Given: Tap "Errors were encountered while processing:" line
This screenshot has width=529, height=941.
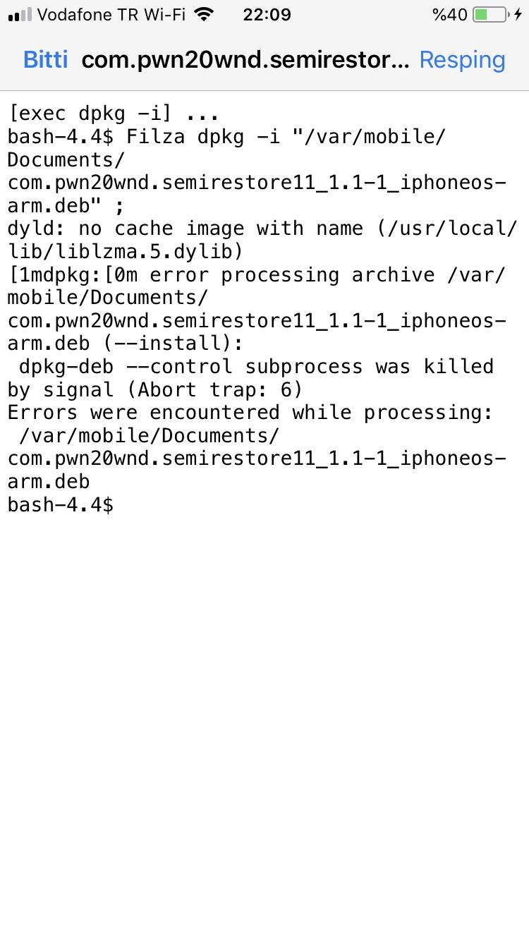Looking at the screenshot, I should coord(250,413).
